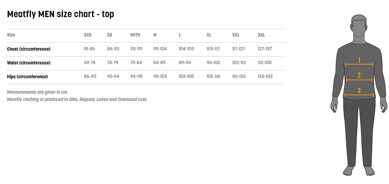Select the M size column header
This screenshot has height=184, width=389.
tap(155, 35)
